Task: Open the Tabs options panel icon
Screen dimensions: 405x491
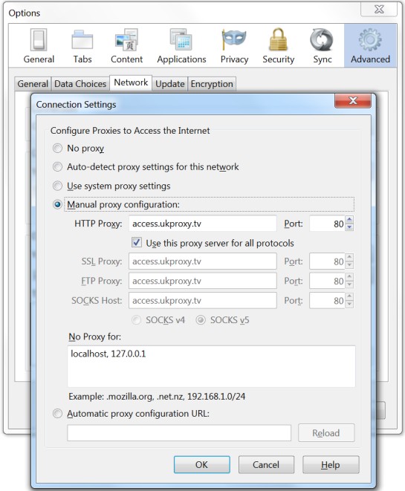Action: tap(82, 46)
